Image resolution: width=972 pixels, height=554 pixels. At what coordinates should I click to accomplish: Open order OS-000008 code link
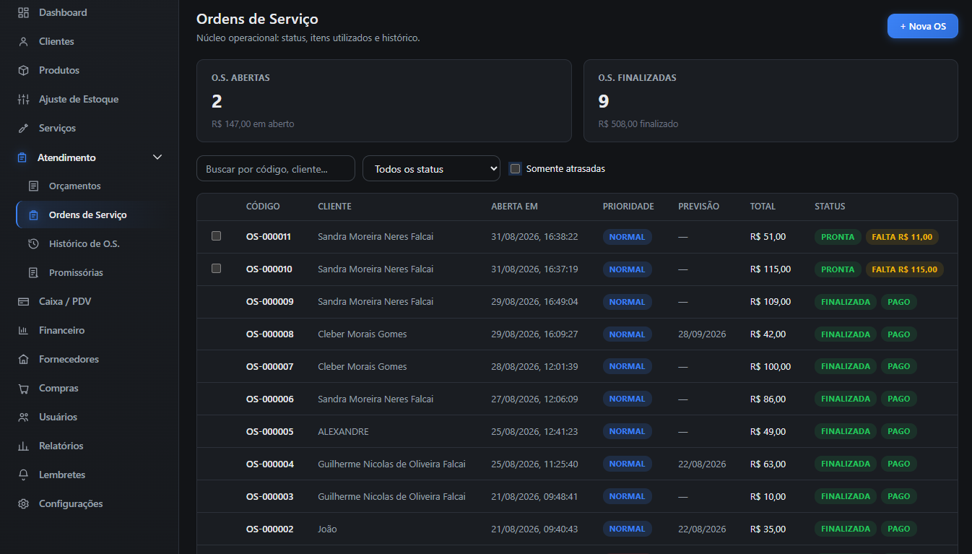270,334
